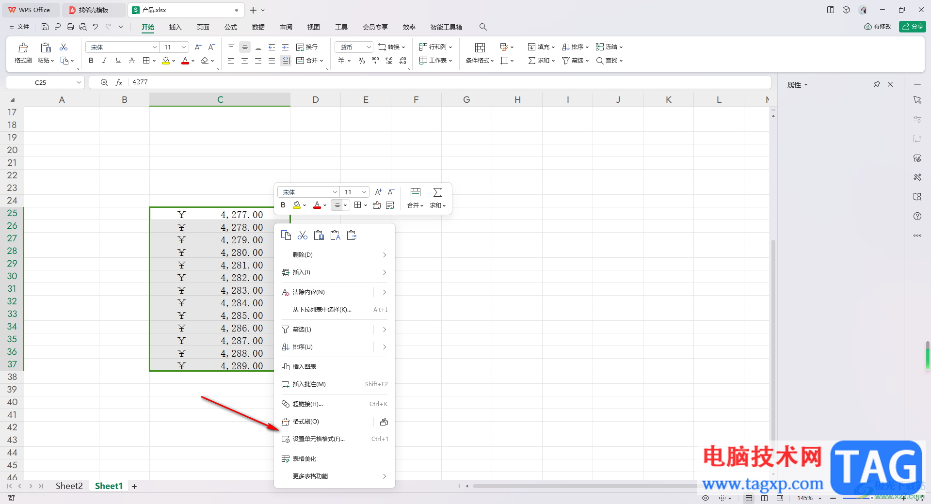Click the Percent style icon

click(x=362, y=61)
